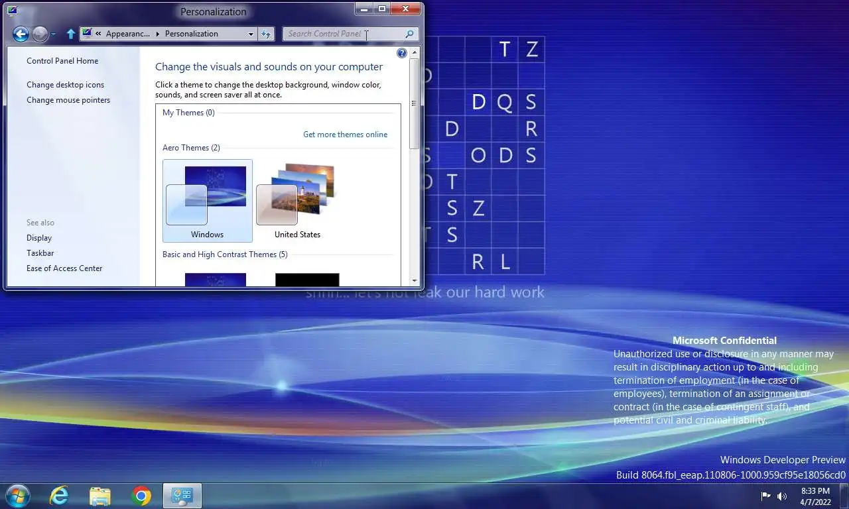Open the Help question mark icon

point(401,53)
